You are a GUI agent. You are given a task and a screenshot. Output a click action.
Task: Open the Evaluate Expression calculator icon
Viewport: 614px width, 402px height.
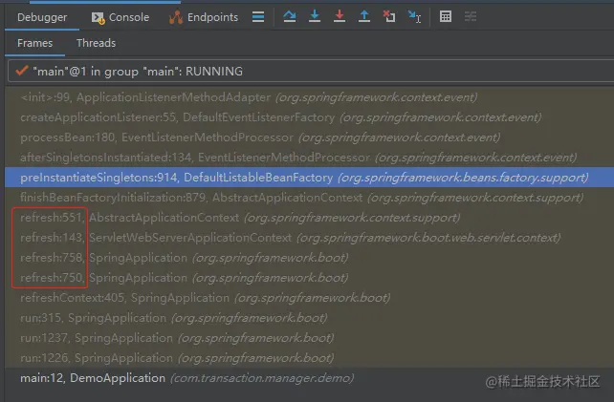point(446,16)
